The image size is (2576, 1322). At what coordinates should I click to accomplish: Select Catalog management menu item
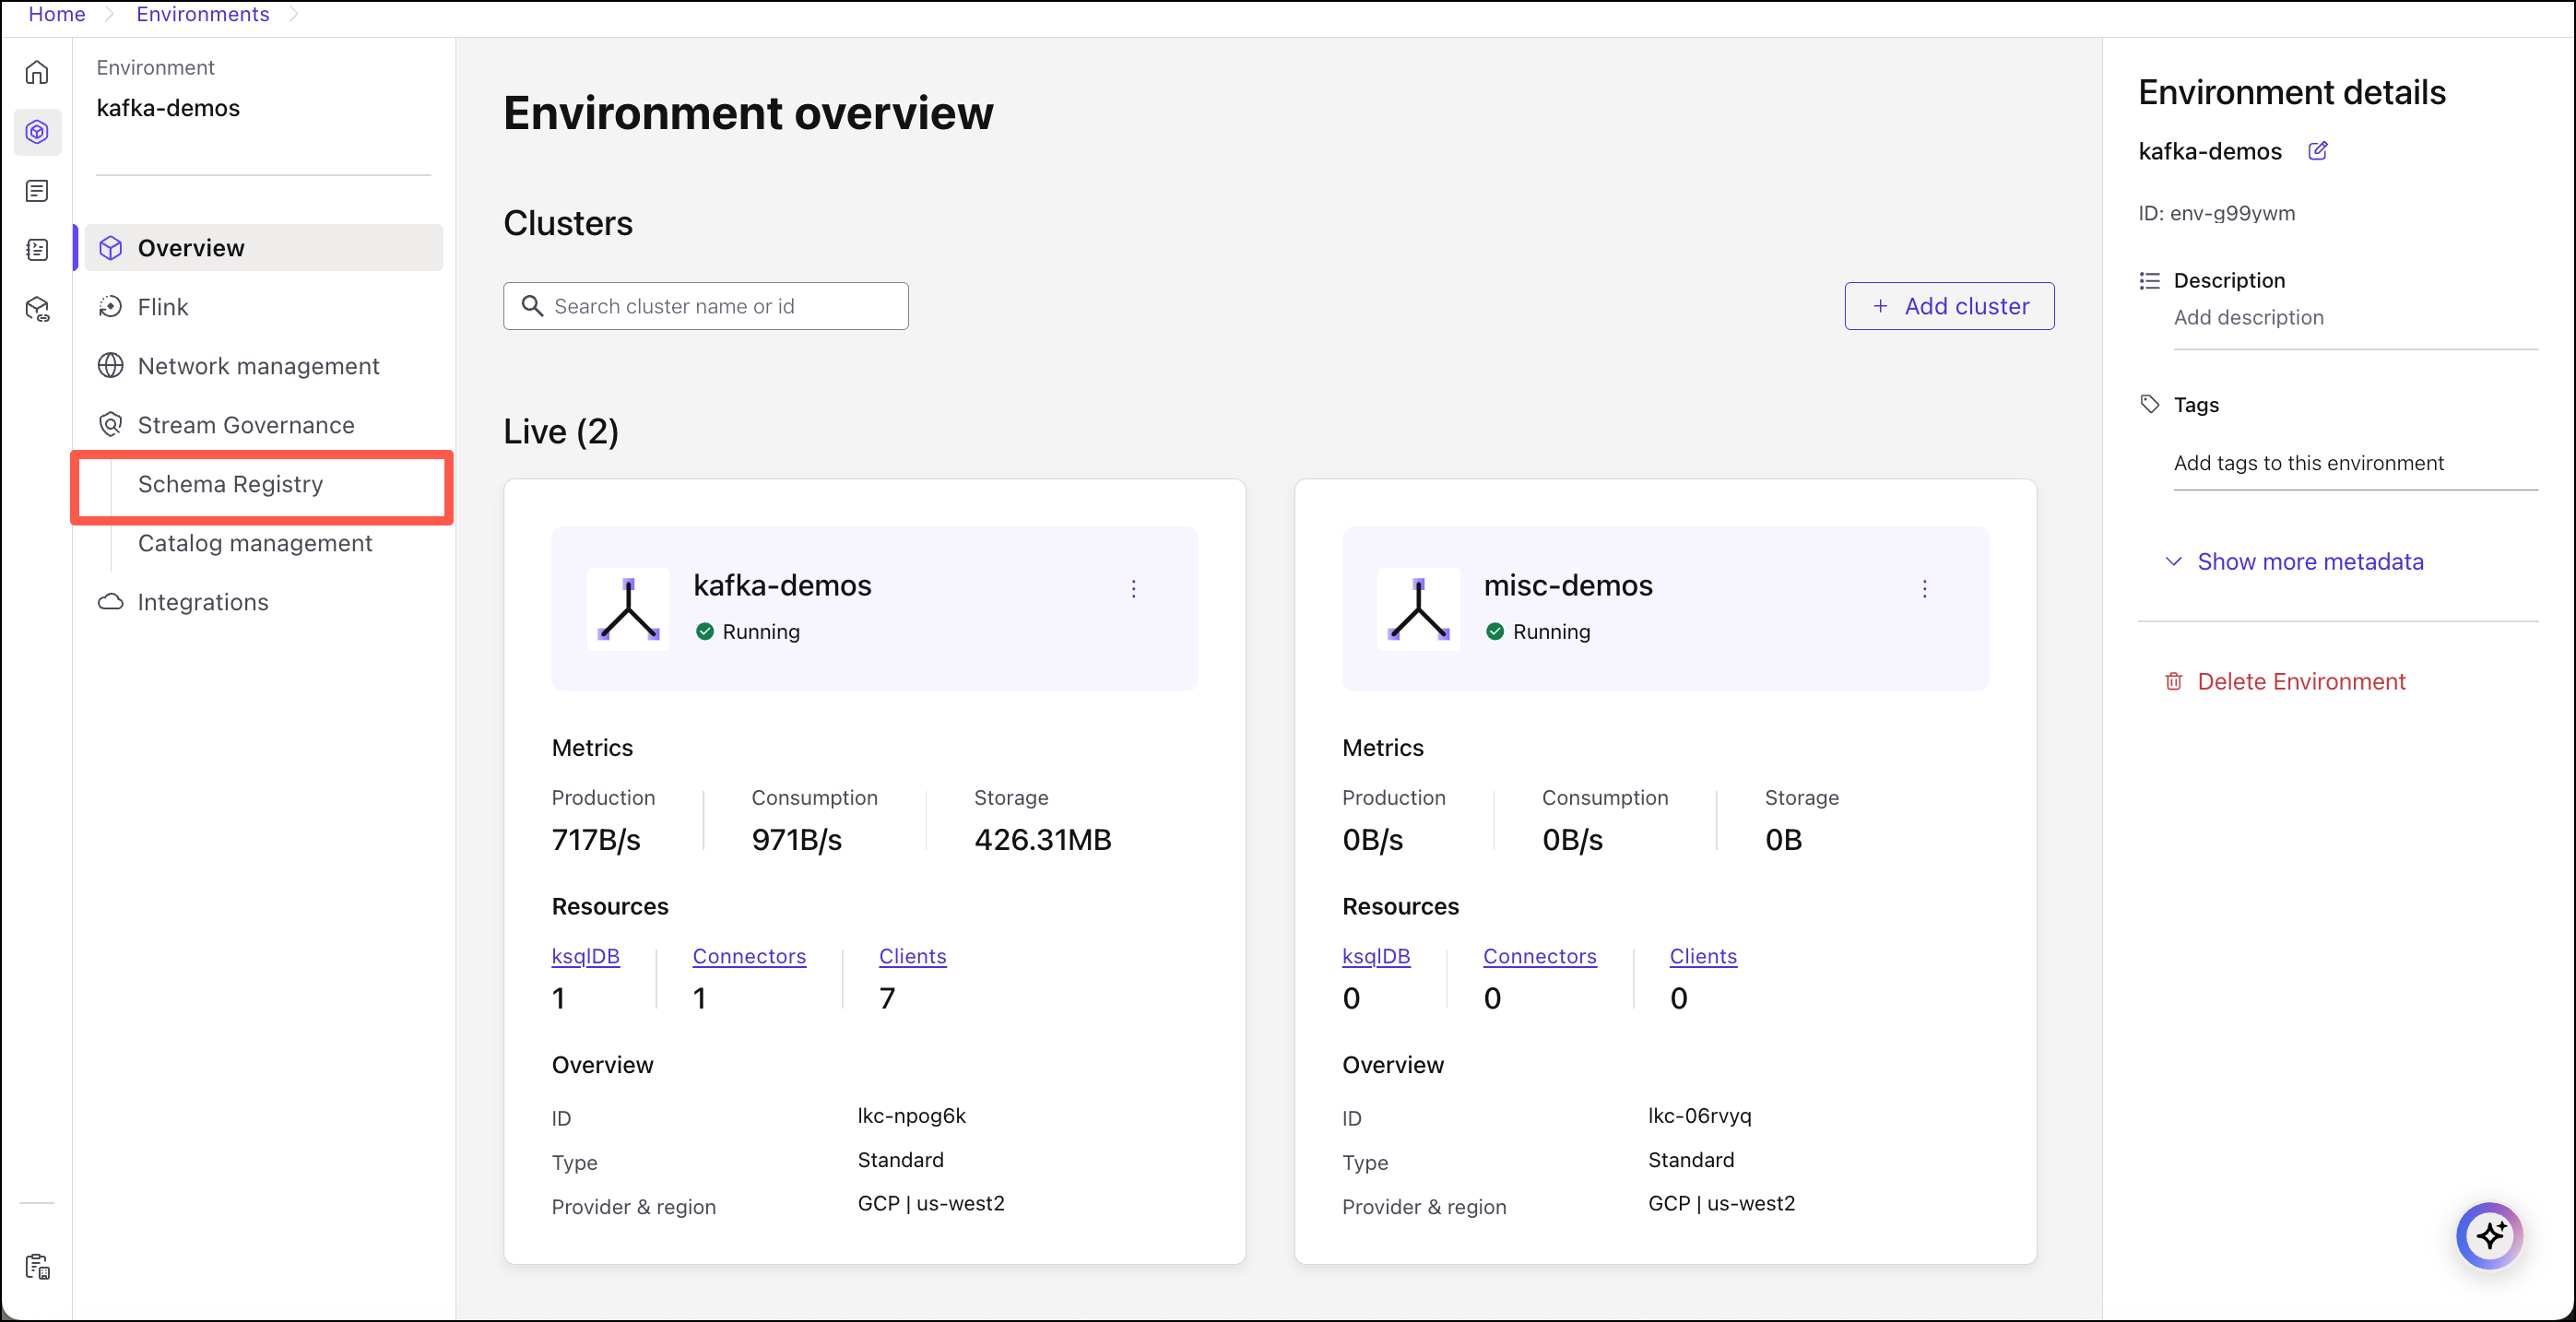254,543
